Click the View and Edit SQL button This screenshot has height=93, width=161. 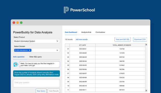coord(123,39)
